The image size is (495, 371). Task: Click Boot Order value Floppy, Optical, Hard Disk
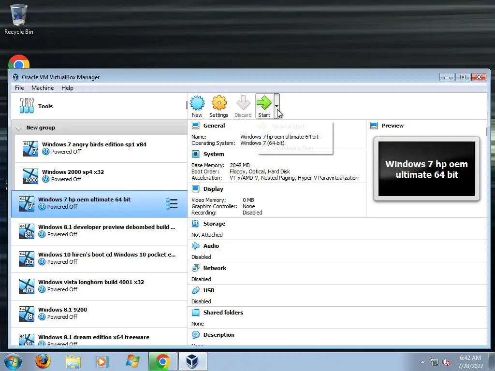pos(260,171)
